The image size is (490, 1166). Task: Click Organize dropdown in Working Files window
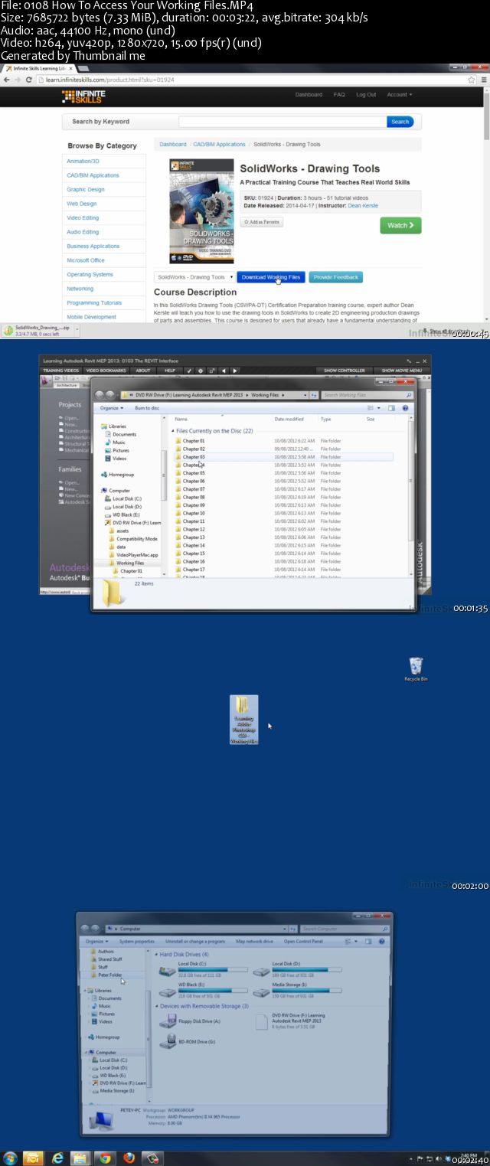(x=111, y=408)
